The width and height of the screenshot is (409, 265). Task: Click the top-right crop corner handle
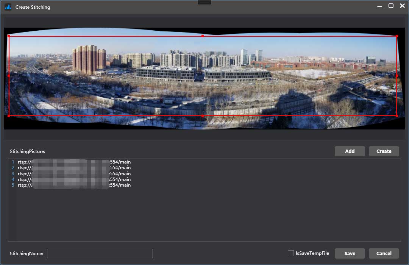pyautogui.click(x=397, y=36)
